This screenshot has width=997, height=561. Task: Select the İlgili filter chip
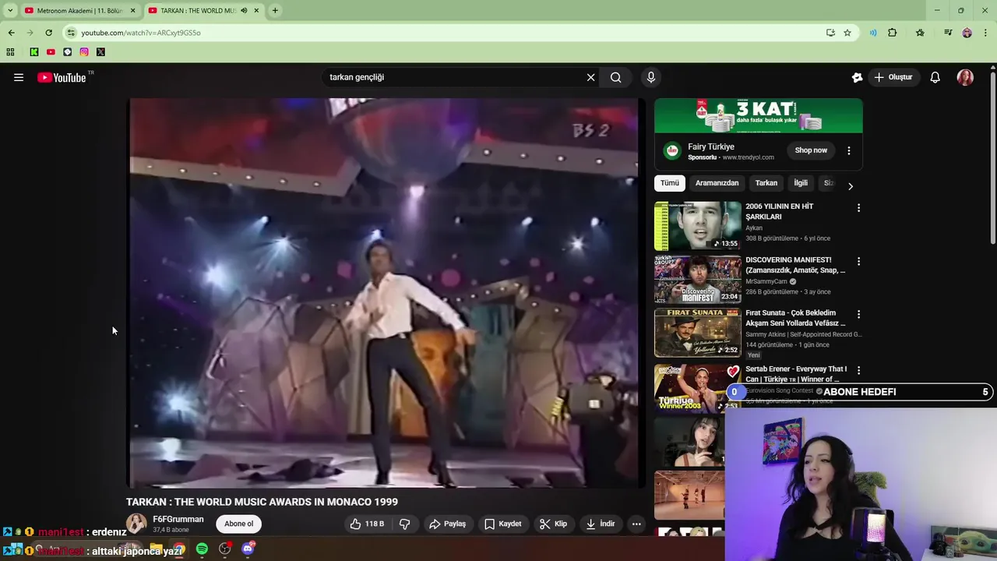point(801,183)
